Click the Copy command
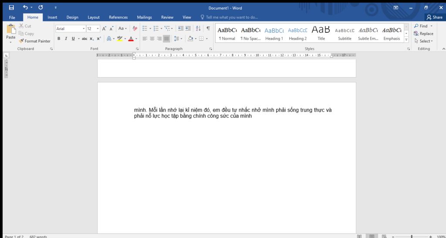Image resolution: width=446 pixels, height=238 pixels. click(26, 34)
